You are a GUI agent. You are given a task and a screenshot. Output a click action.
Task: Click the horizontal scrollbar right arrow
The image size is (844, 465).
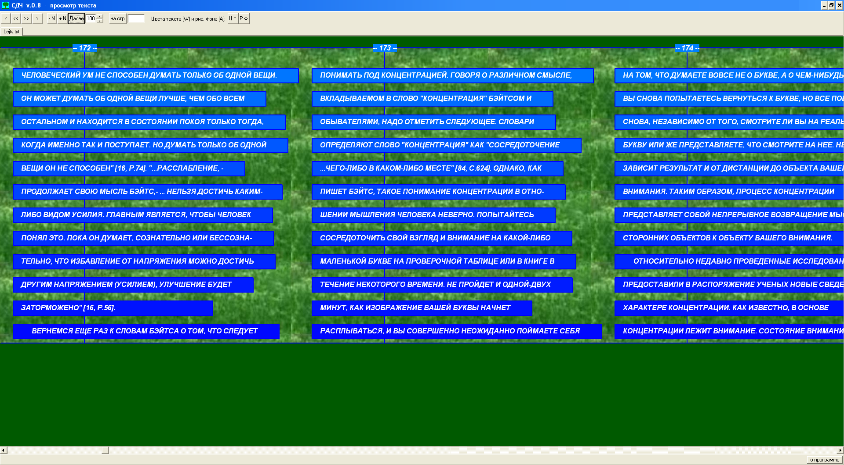pyautogui.click(x=840, y=450)
